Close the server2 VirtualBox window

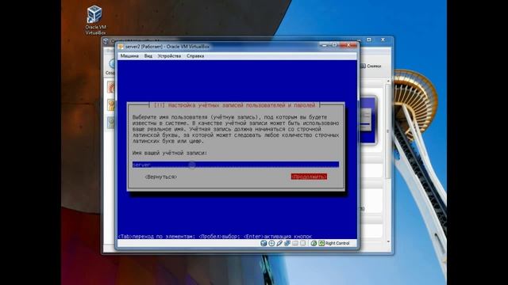pos(348,45)
